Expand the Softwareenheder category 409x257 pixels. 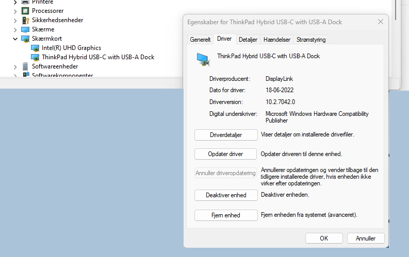(x=15, y=67)
